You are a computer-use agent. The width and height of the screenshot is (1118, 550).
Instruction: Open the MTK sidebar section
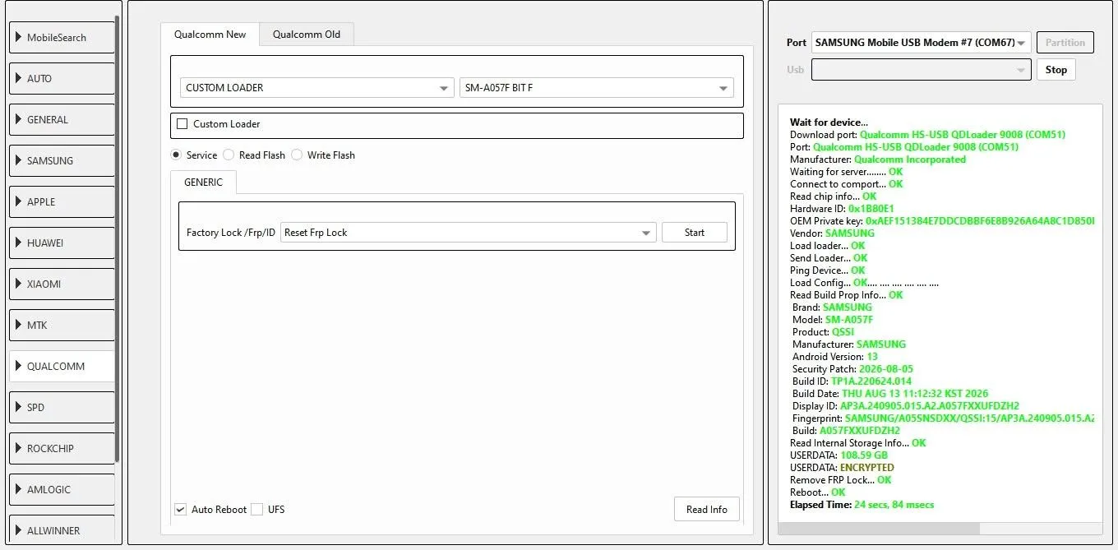click(62, 326)
